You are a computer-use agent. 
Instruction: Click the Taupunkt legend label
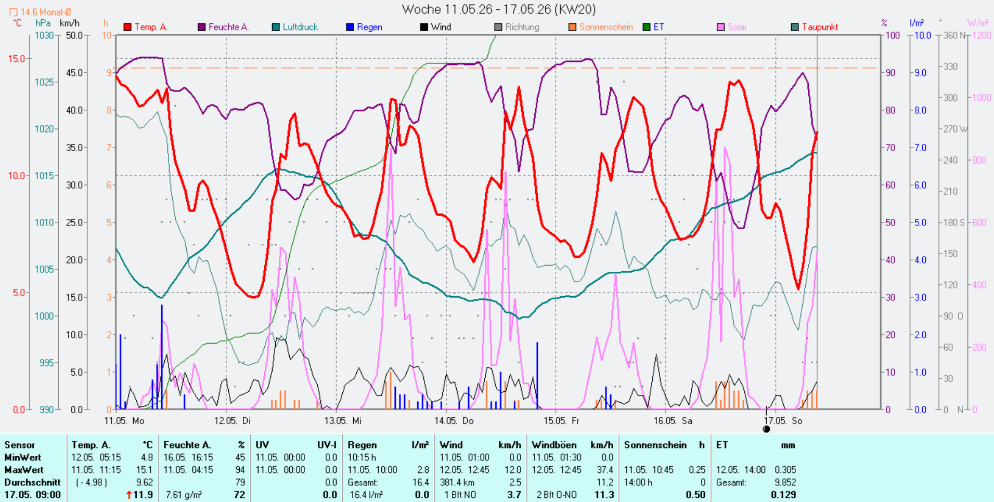coord(820,27)
